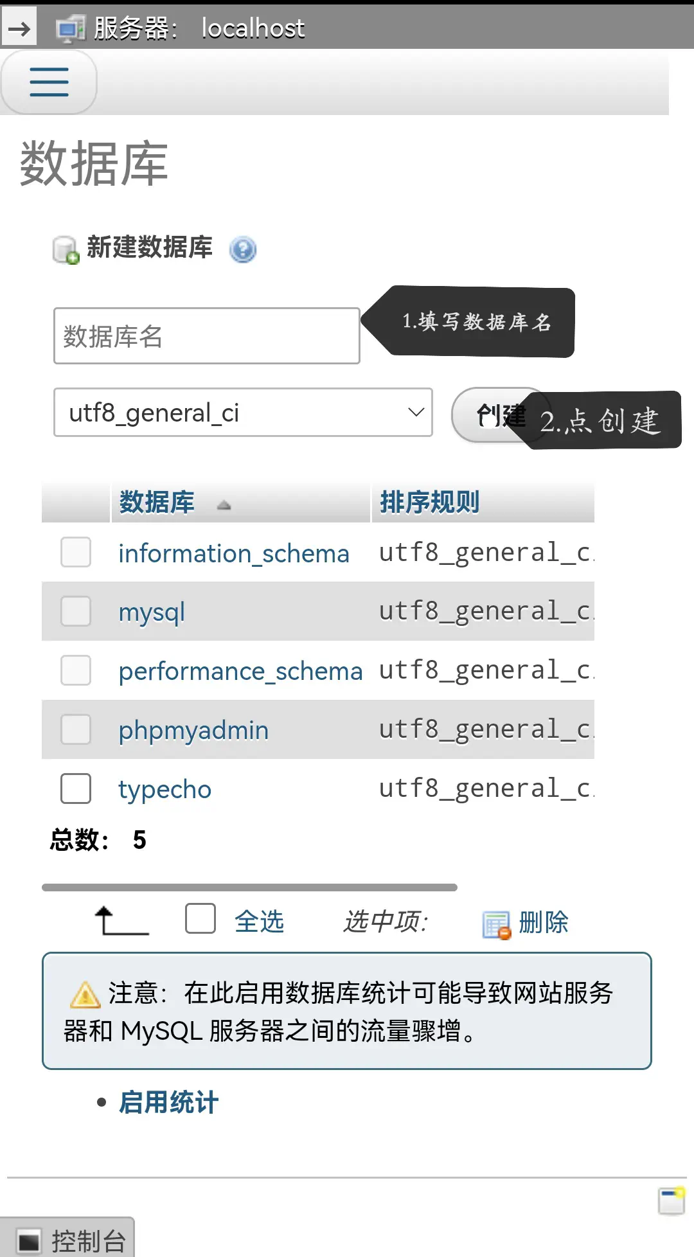Sort by the 数据库 column header
The image size is (694, 1257).
157,503
